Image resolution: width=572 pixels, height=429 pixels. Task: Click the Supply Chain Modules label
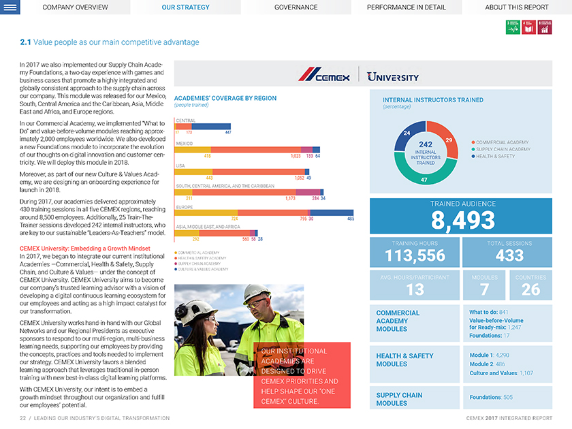point(400,399)
